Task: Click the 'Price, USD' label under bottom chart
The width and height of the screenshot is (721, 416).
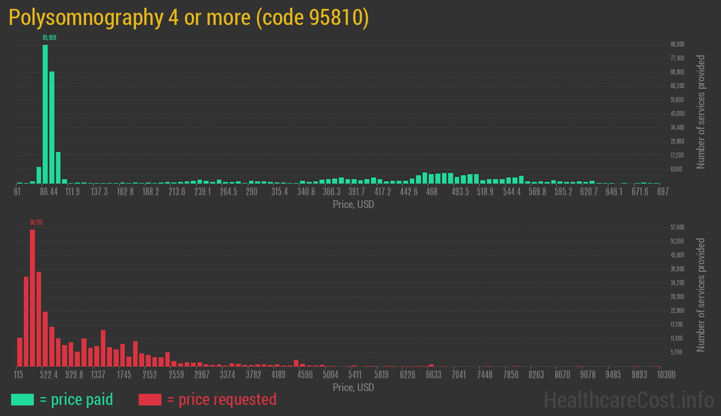Action: [x=353, y=387]
